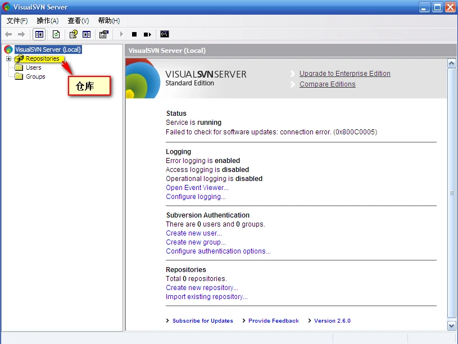Image resolution: width=458 pixels, height=344 pixels.
Task: Open the 查看(V) menu
Action: pyautogui.click(x=78, y=21)
